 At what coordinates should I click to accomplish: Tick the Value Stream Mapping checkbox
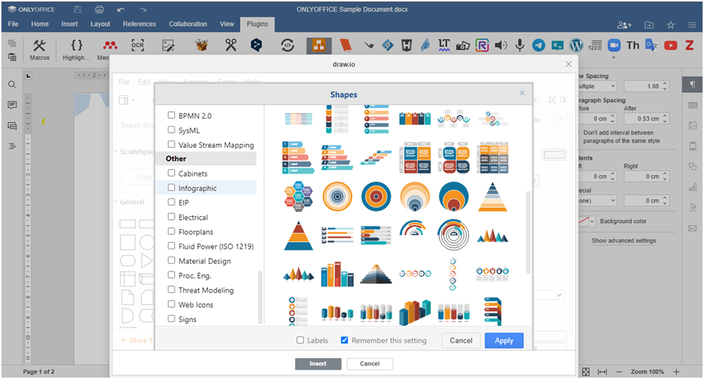pyautogui.click(x=171, y=144)
